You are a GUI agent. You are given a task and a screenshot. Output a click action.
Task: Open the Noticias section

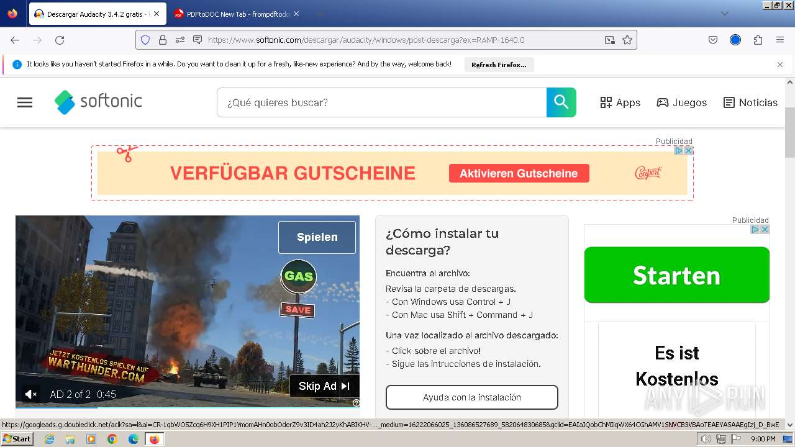point(750,102)
